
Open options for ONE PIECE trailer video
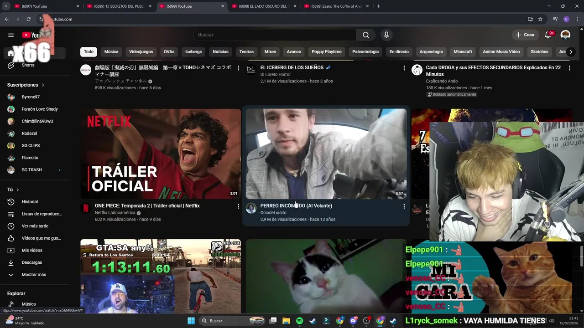click(238, 206)
